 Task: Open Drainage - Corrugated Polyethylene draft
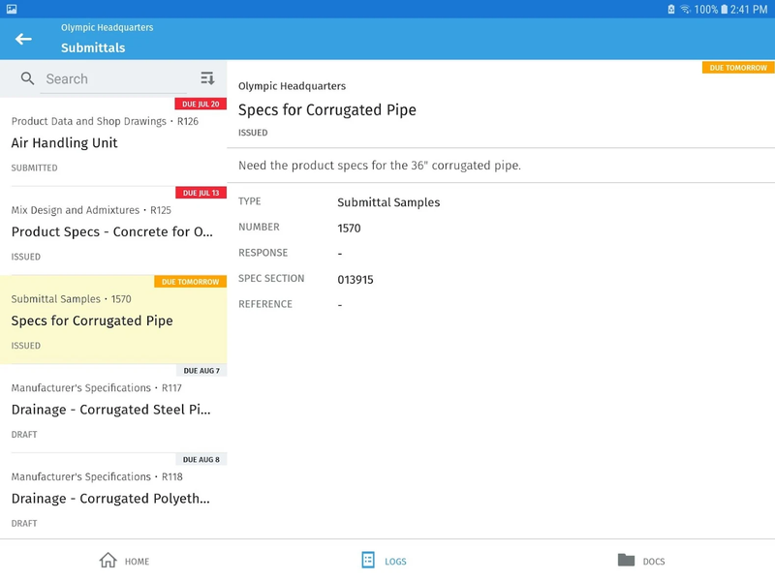click(x=113, y=499)
